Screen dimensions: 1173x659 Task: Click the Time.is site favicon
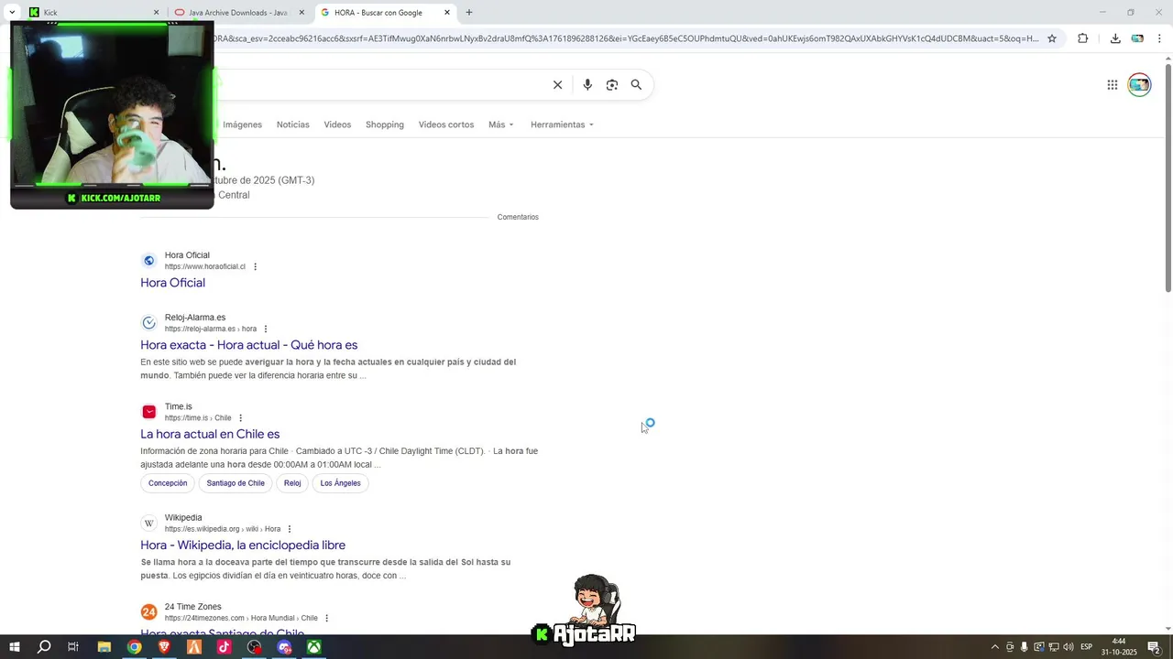click(x=148, y=412)
